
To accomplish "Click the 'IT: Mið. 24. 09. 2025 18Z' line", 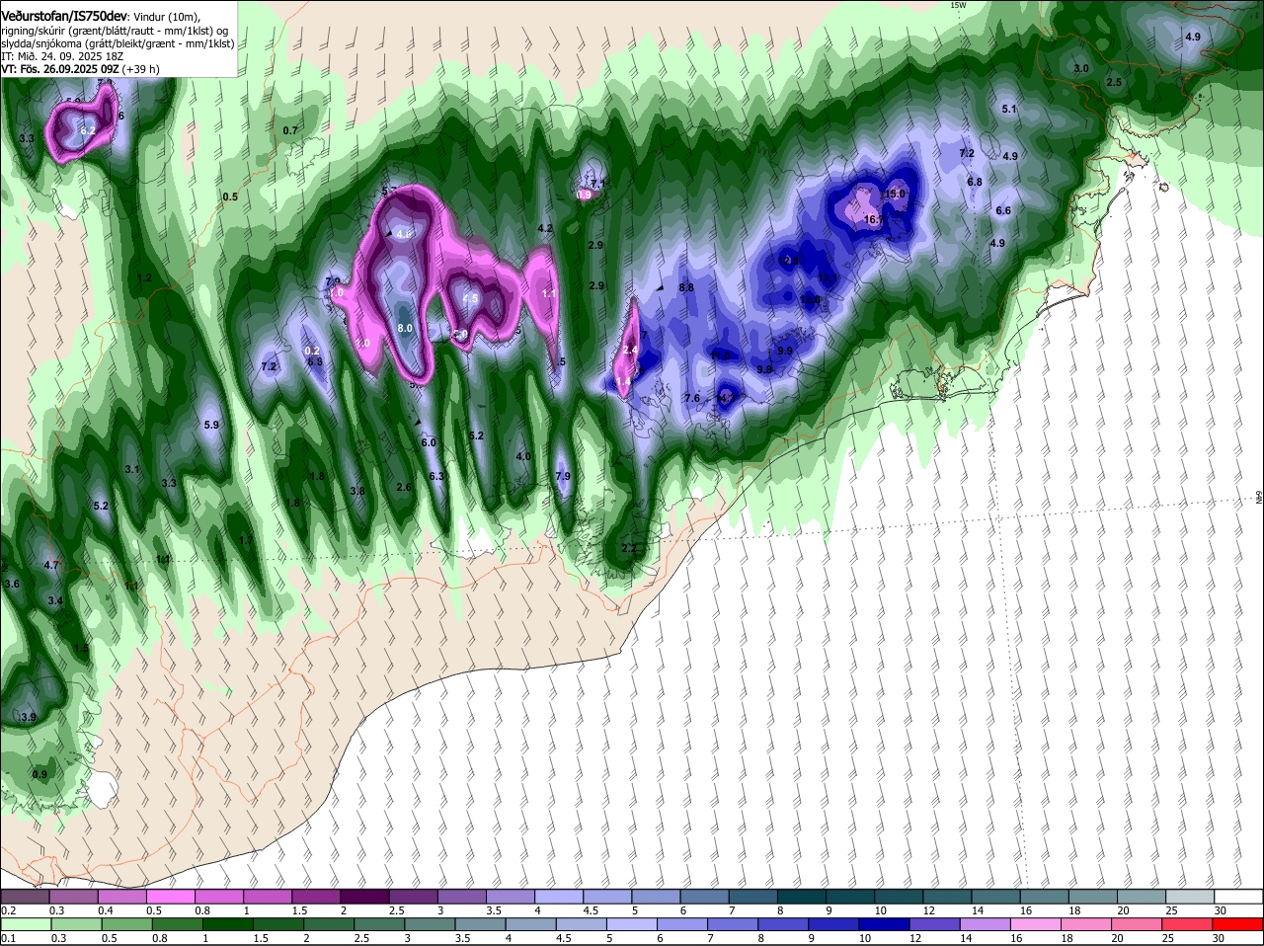I will 62,56.
